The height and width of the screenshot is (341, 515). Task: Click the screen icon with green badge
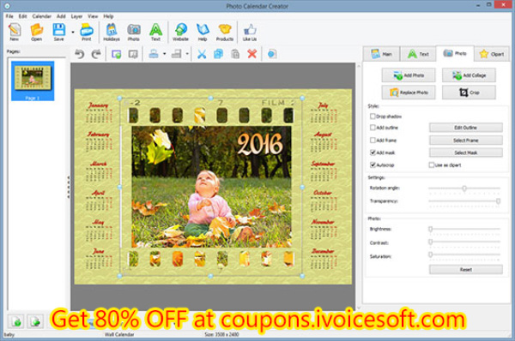(x=116, y=54)
